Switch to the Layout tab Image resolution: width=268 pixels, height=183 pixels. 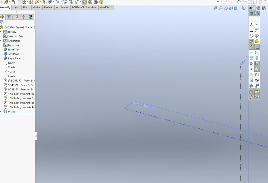point(16,7)
